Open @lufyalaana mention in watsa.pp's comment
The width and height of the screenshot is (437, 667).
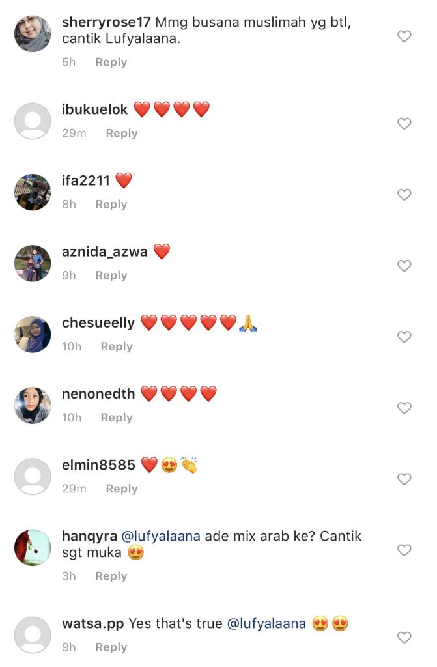266,623
